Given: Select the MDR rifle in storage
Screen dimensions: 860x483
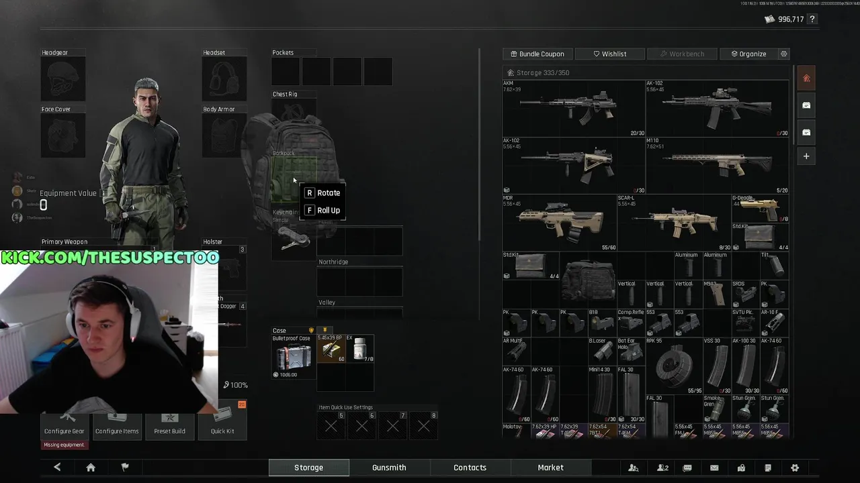Looking at the screenshot, I should click(x=559, y=223).
